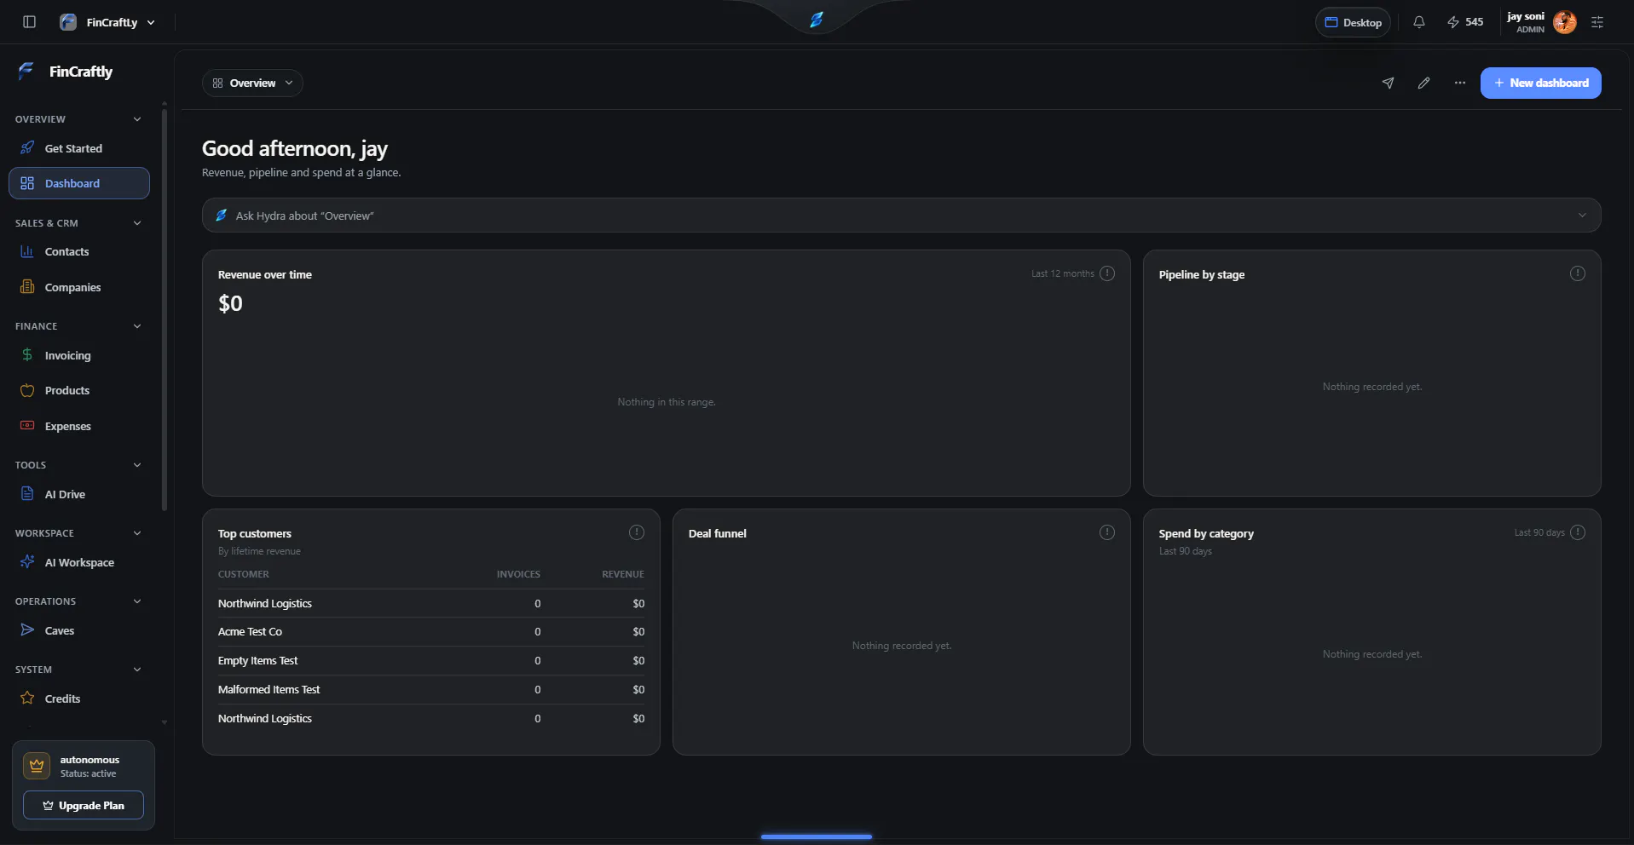Open the Companies page

[79, 288]
